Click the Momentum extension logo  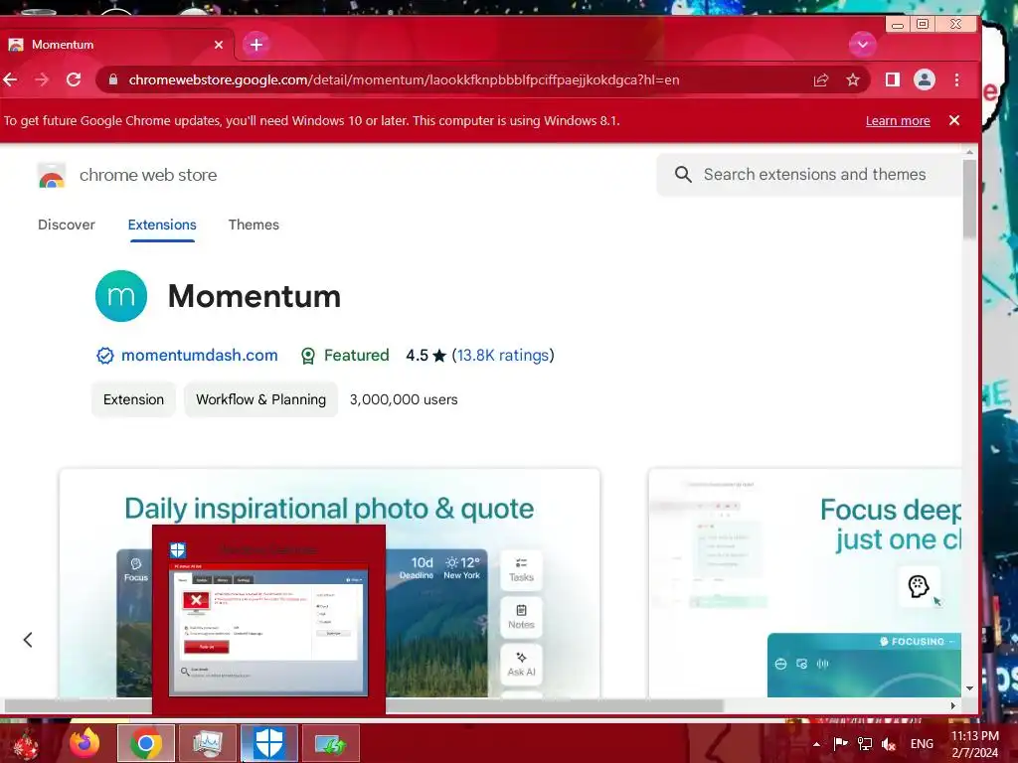[121, 296]
